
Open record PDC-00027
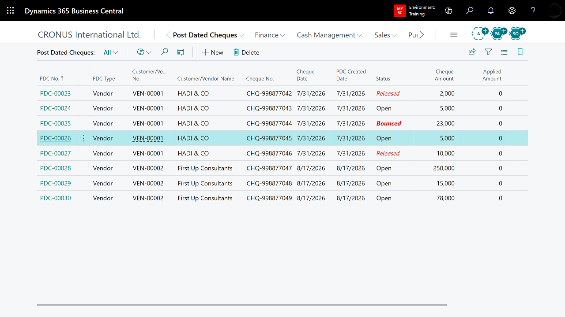[55, 153]
